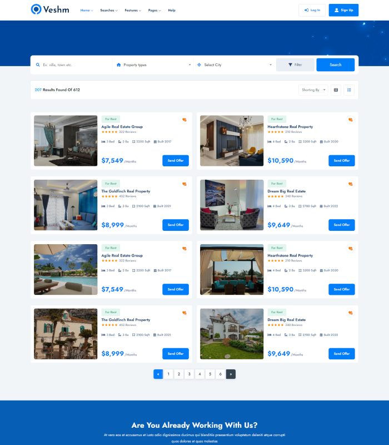Open the Features menu
Image resolution: width=389 pixels, height=445 pixels.
(x=133, y=10)
